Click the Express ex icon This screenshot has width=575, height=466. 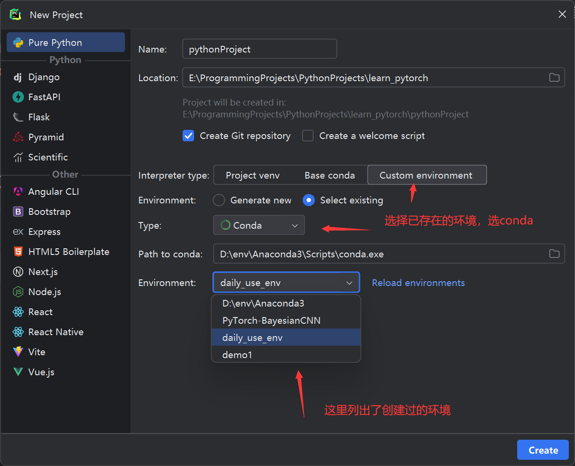[x=18, y=232]
